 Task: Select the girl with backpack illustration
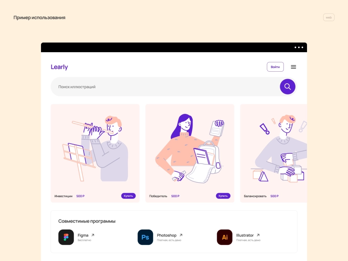[190, 153]
